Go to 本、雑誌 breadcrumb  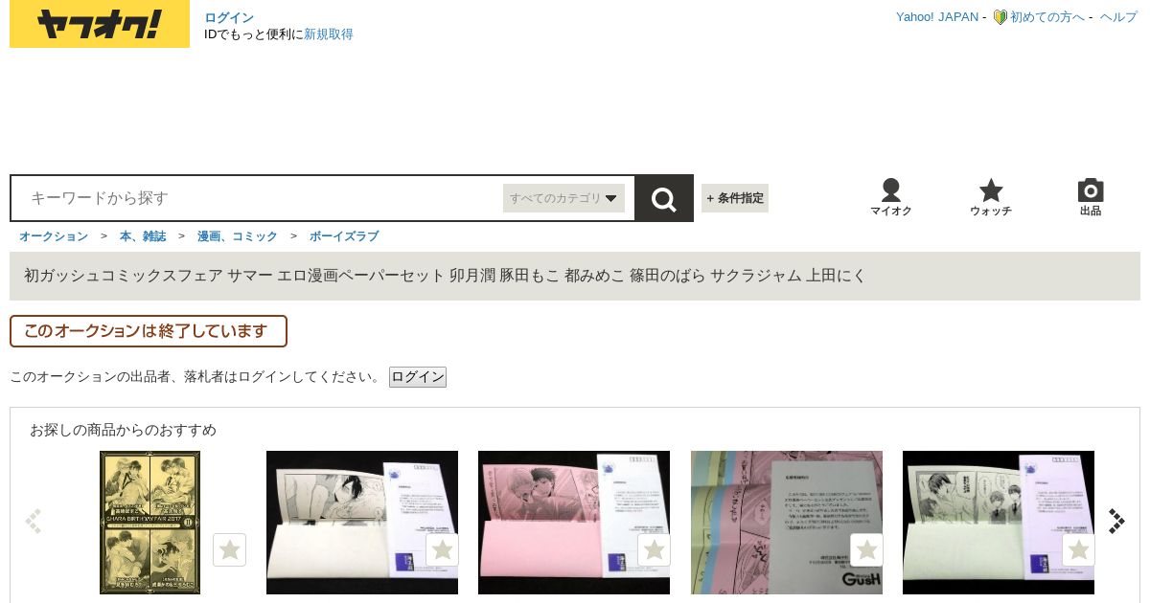143,236
